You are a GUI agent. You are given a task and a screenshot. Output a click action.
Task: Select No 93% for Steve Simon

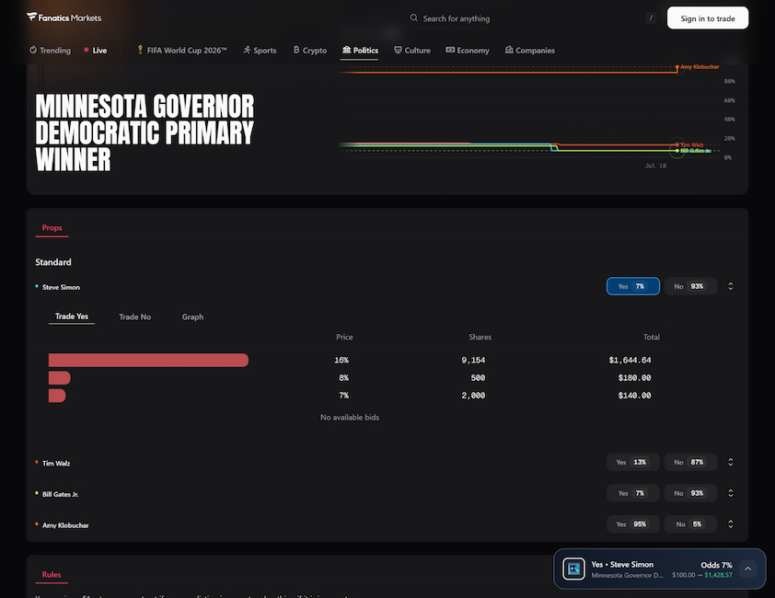coord(690,286)
